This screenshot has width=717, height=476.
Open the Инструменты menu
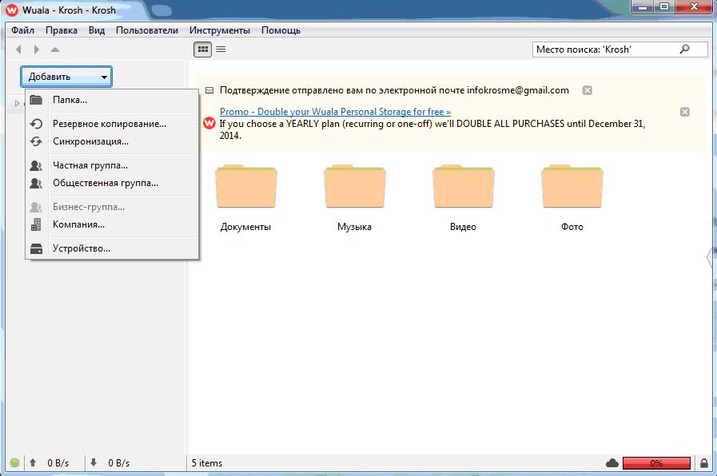[220, 30]
